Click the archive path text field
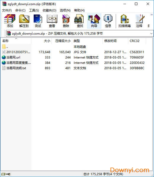This screenshot has width=154, height=177. [80, 33]
